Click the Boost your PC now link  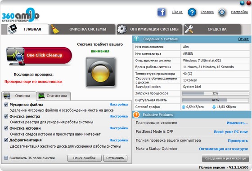pos(231,132)
